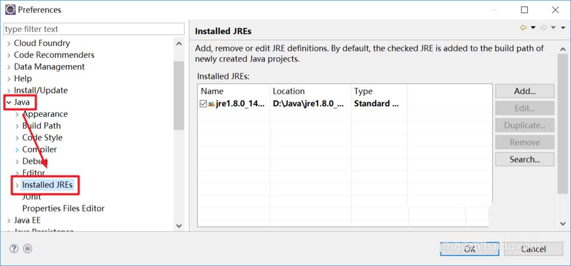
Task: Uncheck the jre1.8.0 JRE checkbox
Action: click(203, 104)
